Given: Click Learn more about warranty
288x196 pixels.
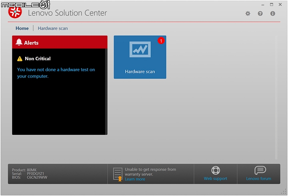Looking at the screenshot, I should tap(135, 179).
